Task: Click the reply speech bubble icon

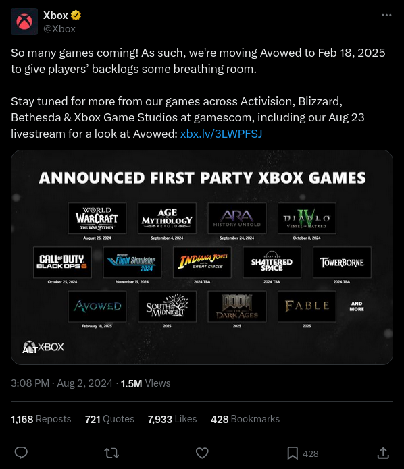Action: [21, 453]
